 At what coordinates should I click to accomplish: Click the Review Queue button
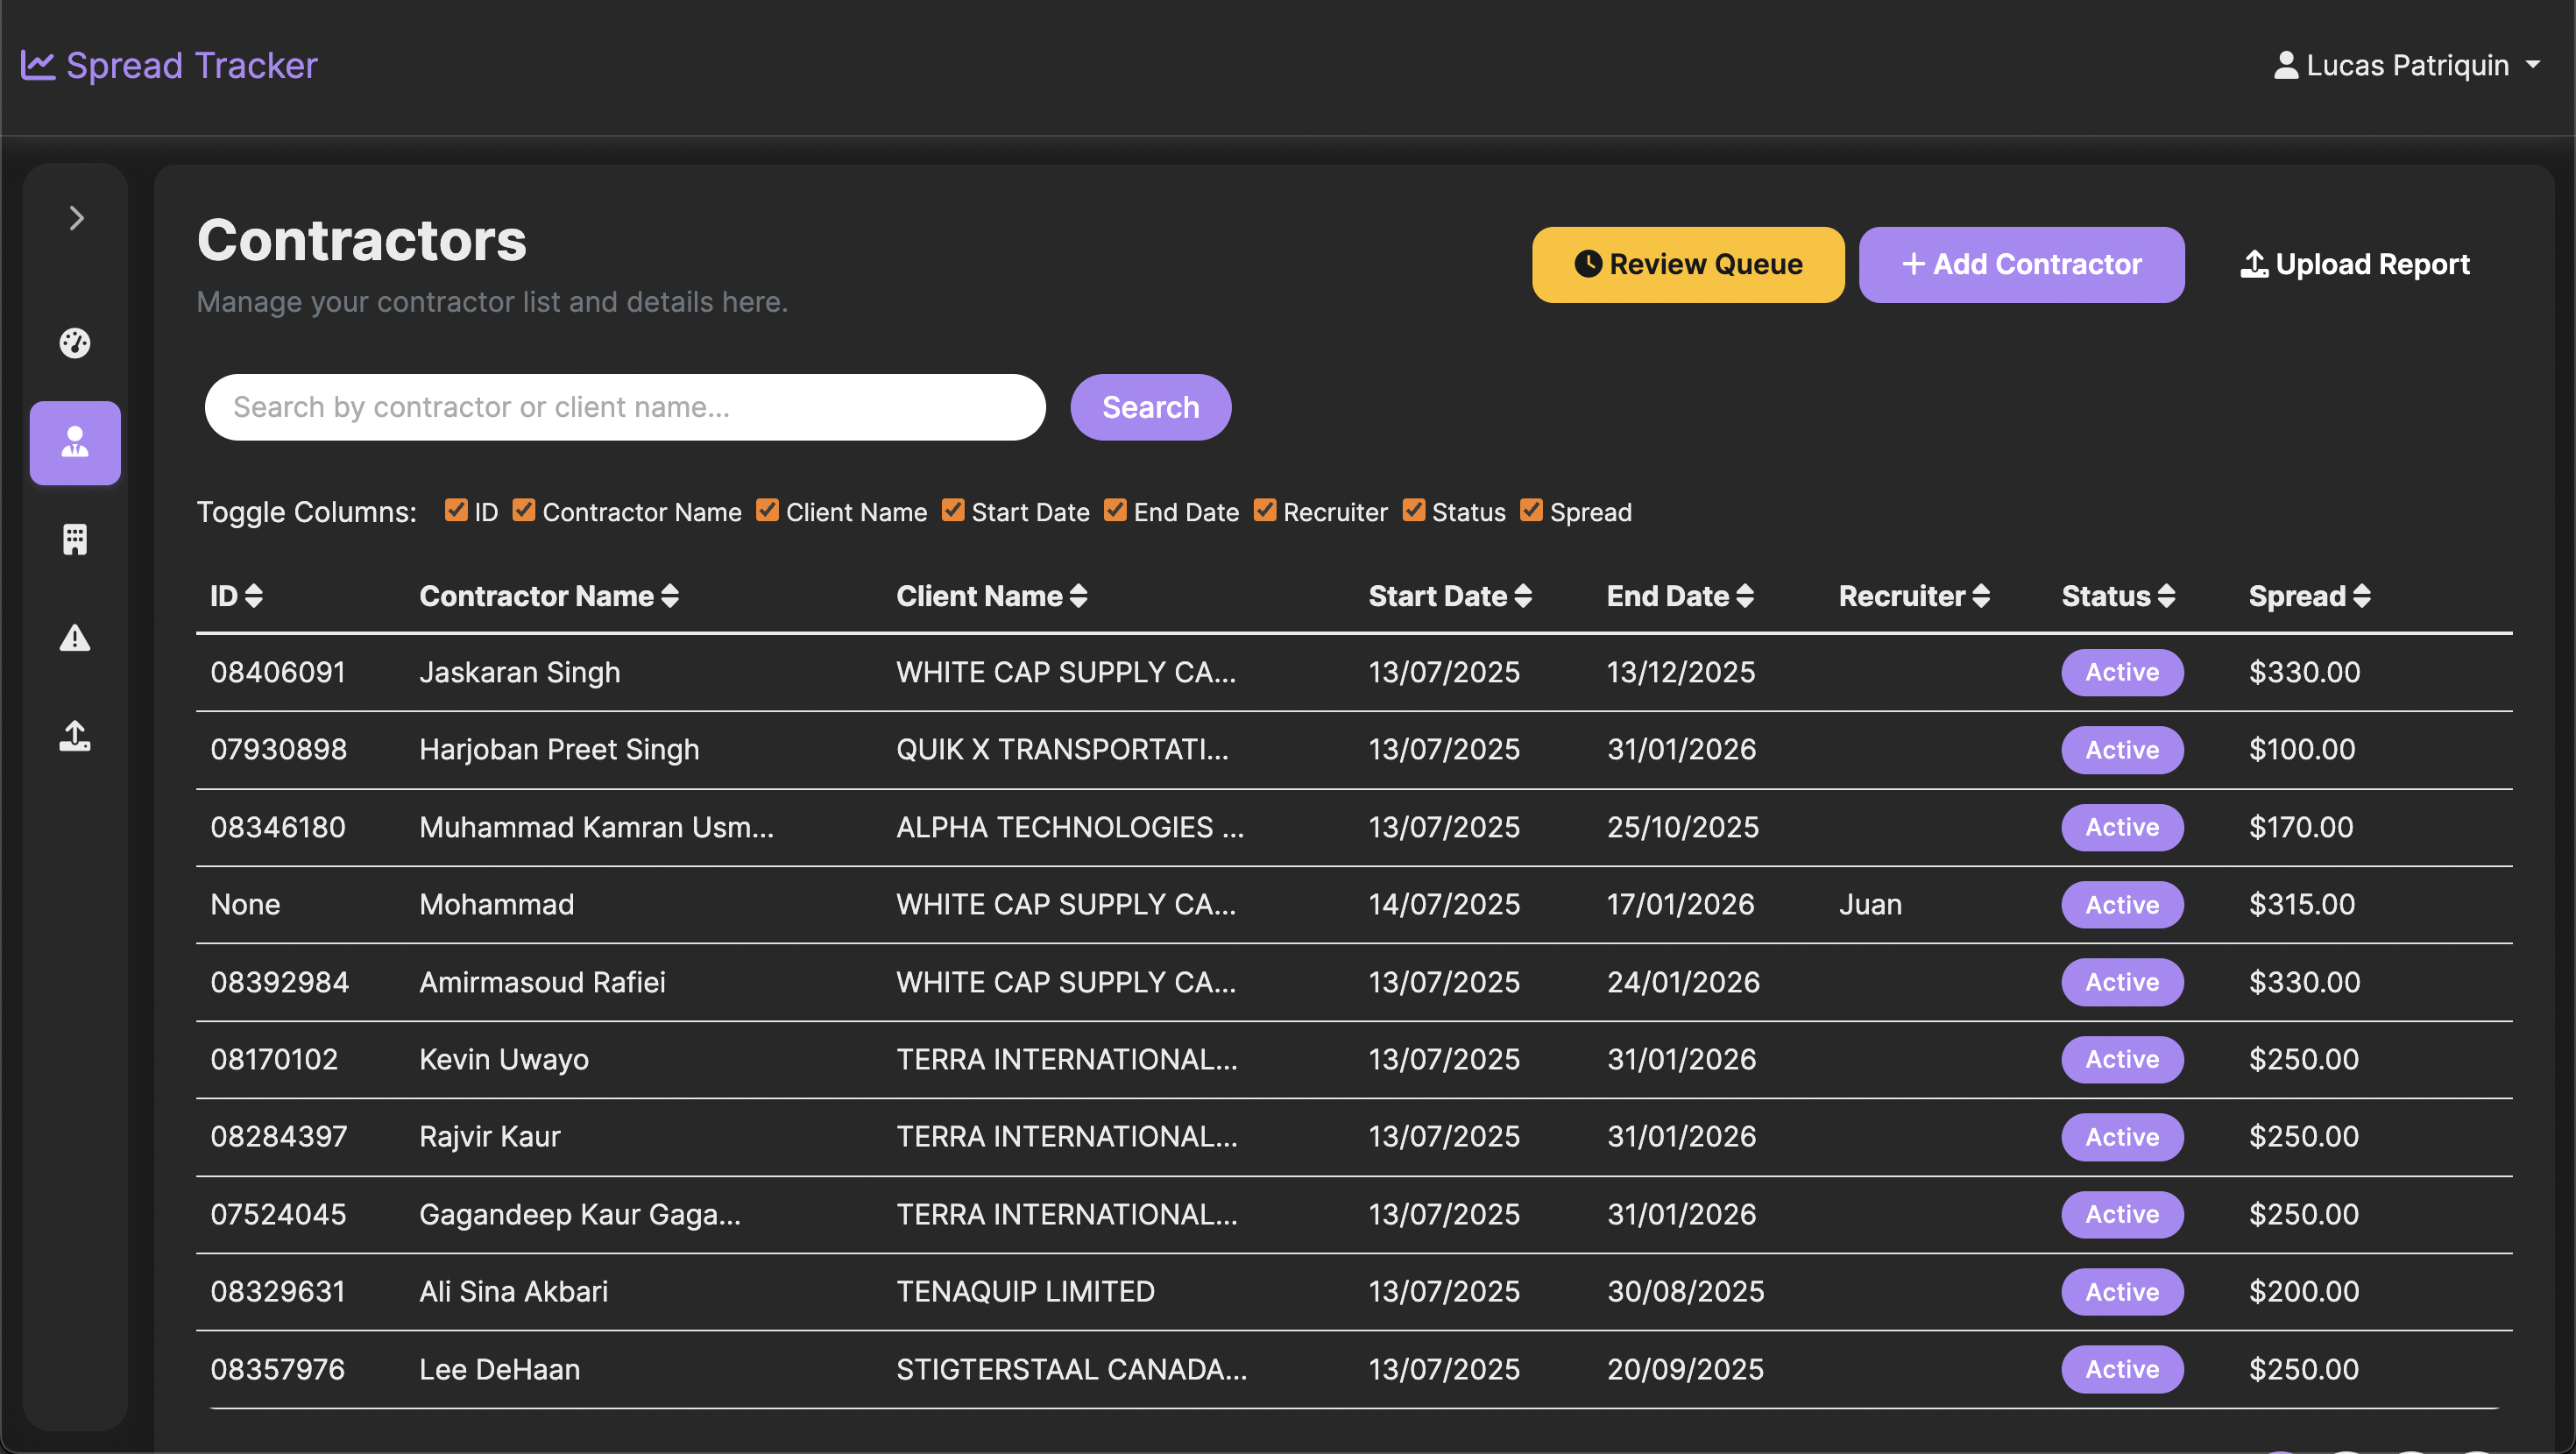(x=1688, y=264)
